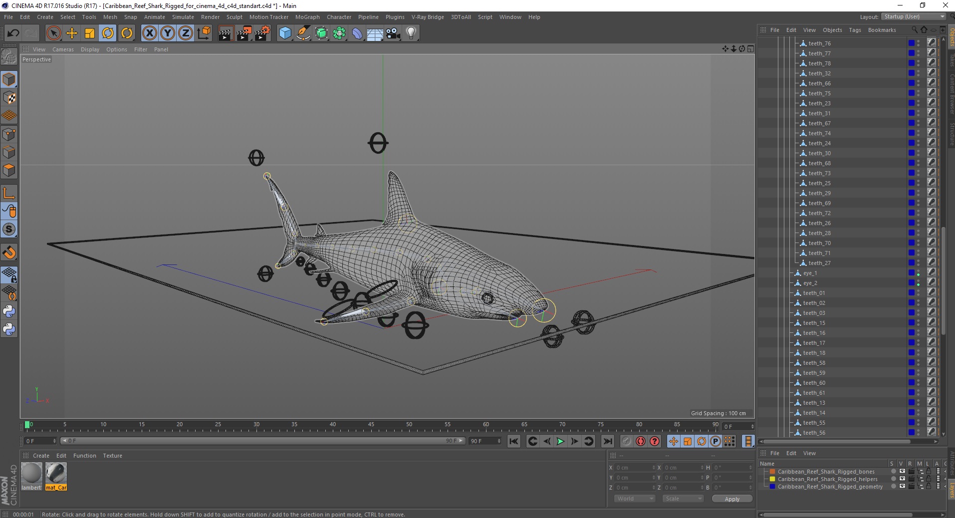Screen dimensions: 955x518
Task: Select the Enable Axis tool
Action: click(9, 193)
